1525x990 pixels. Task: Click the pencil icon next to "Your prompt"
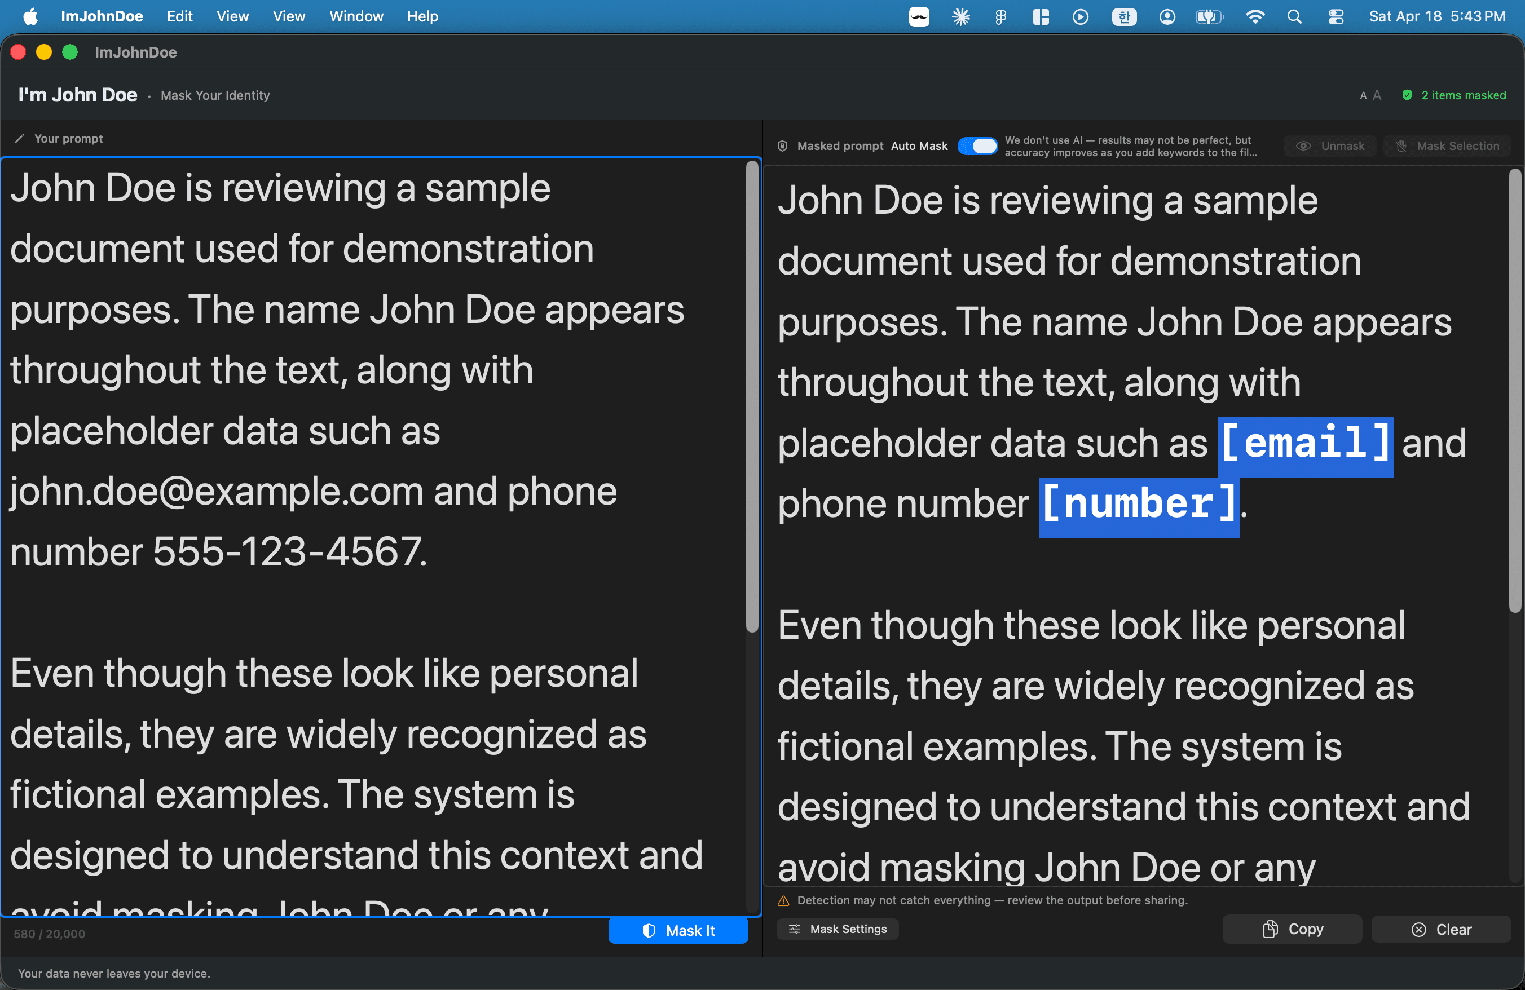coord(20,138)
